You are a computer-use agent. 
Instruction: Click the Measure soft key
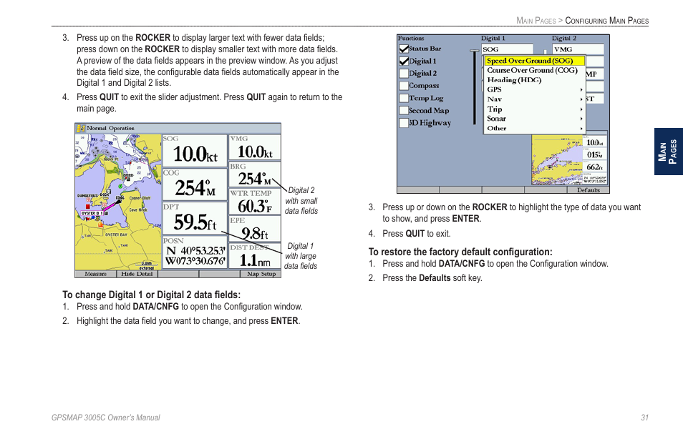(x=96, y=274)
